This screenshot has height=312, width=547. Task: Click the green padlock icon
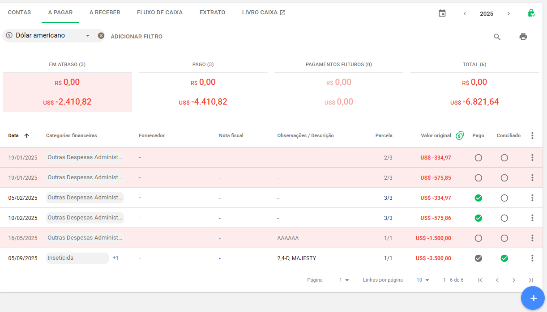[x=531, y=13]
